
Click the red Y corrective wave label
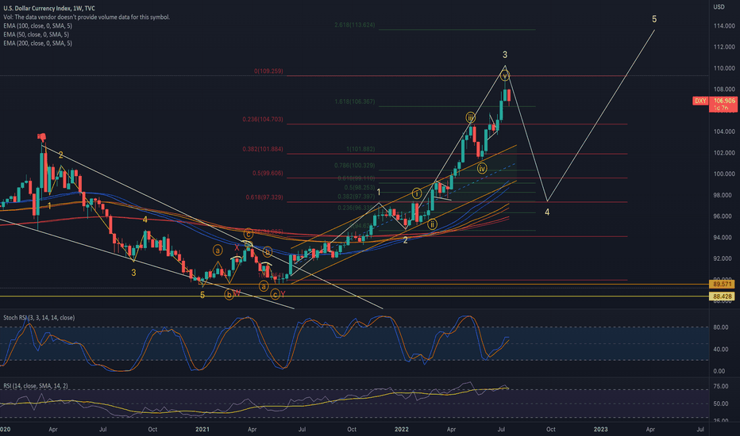click(283, 294)
